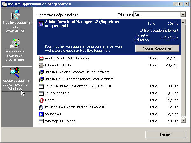The width and height of the screenshot is (191, 143).
Task: Select the WinPcap 3.01 alpha entry
Action: 109,121
